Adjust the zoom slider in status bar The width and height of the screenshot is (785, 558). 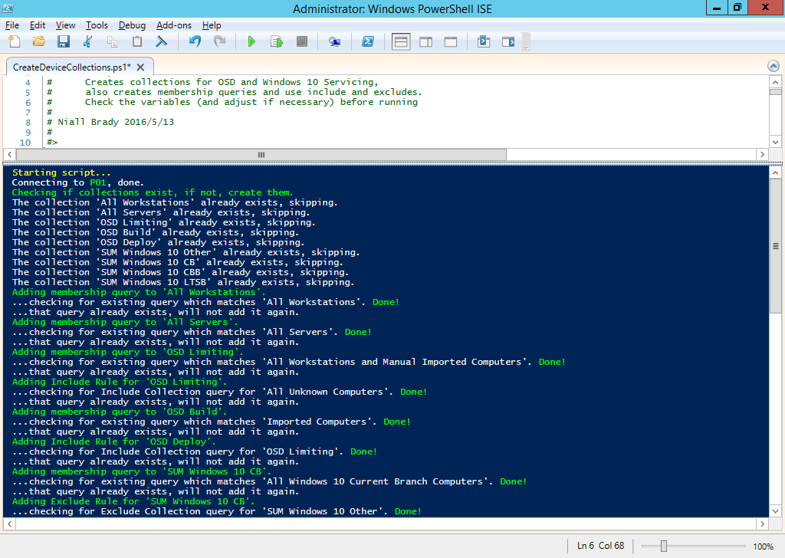click(x=663, y=546)
